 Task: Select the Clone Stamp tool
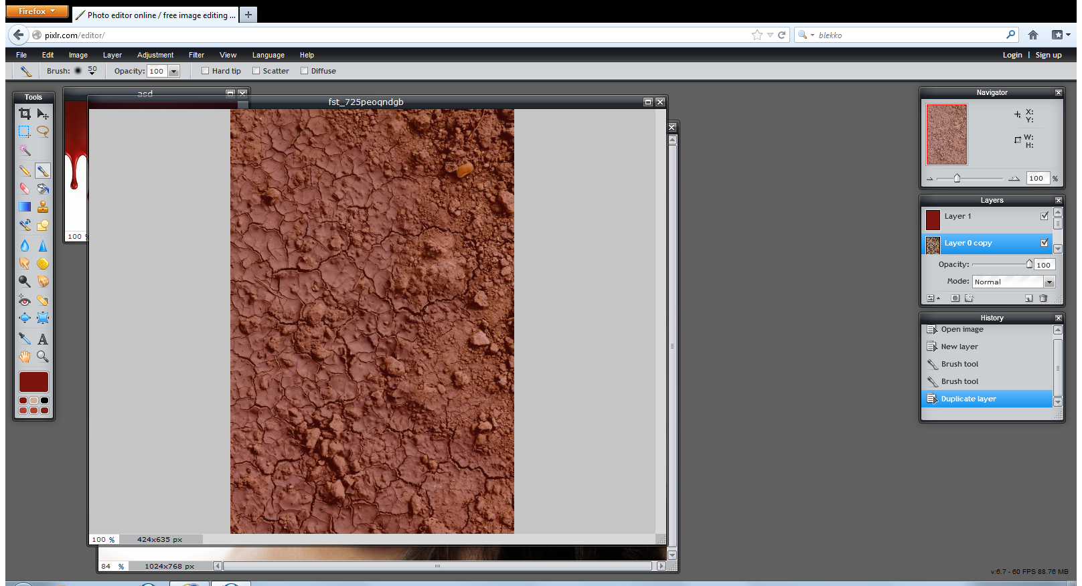point(43,207)
